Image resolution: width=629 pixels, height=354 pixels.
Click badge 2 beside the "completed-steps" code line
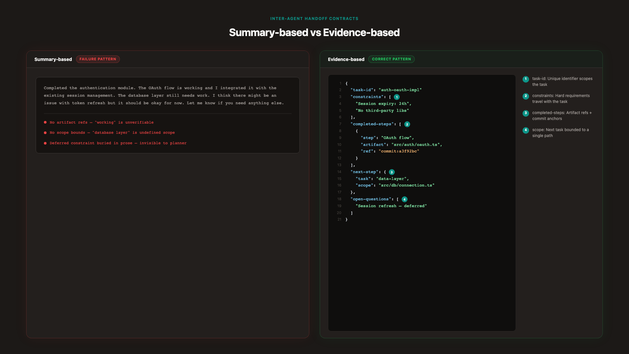[x=407, y=124]
